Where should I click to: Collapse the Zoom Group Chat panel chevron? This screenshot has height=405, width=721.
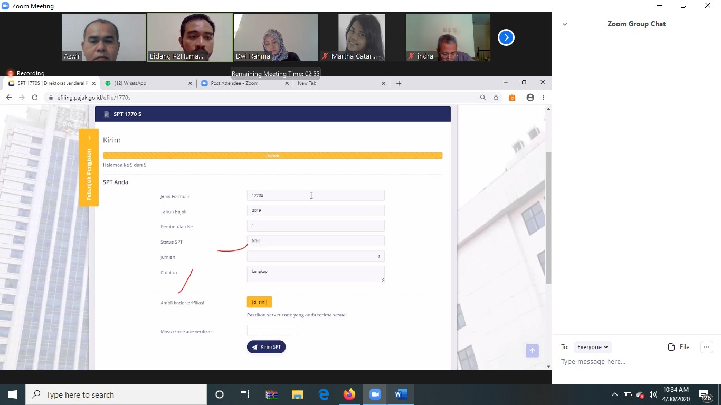[565, 24]
